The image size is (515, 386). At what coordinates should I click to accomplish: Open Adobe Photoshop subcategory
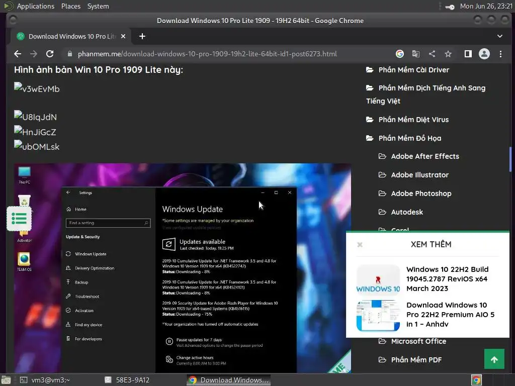[421, 194]
